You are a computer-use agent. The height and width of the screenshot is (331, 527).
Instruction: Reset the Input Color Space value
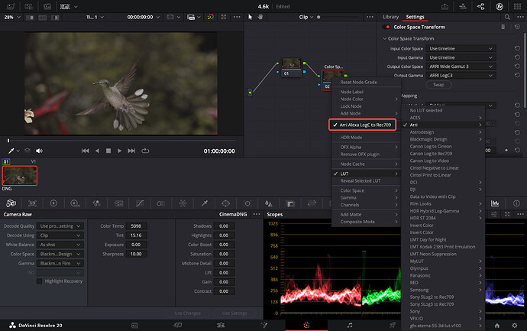tap(517, 48)
